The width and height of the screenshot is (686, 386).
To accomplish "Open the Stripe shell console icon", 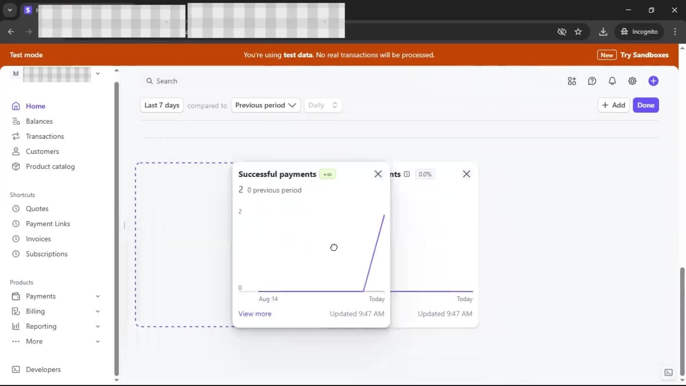I will [x=668, y=372].
